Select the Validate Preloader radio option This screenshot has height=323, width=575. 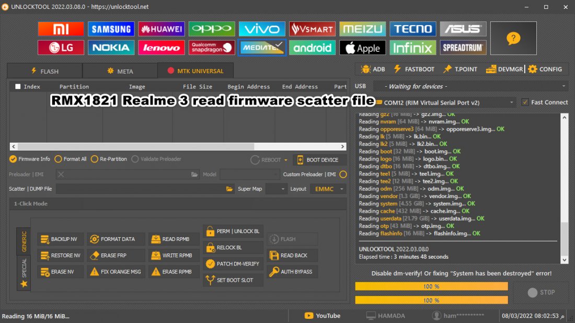[x=156, y=159]
